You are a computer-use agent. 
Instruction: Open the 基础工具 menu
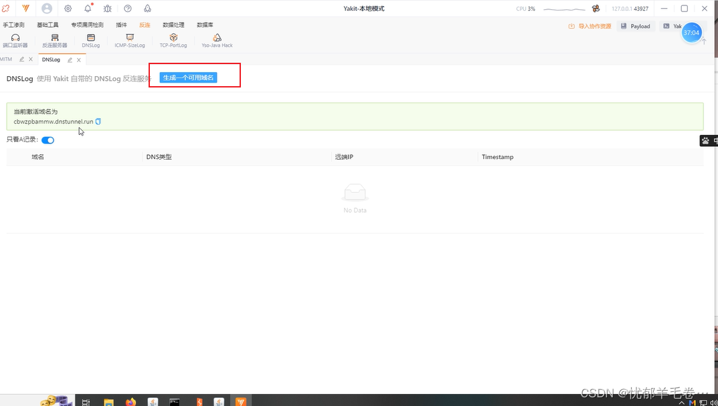pyautogui.click(x=48, y=25)
